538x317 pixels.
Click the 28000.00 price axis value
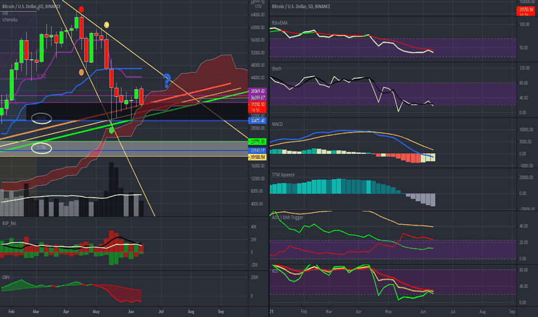coord(257,128)
